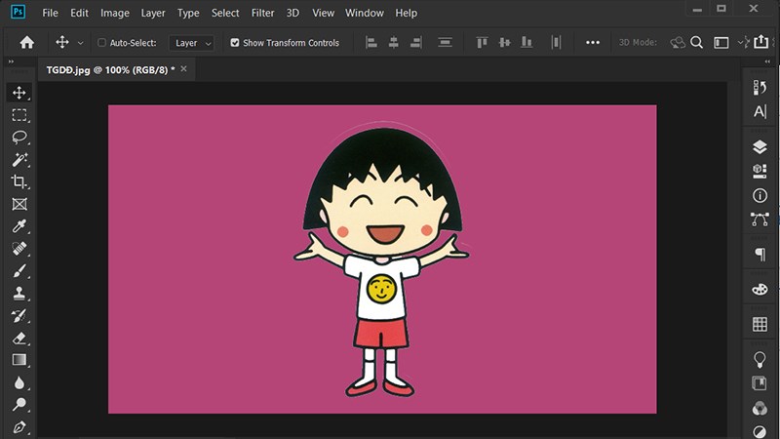Open the workspace switcher in options bar
Image resolution: width=780 pixels, height=439 pixels.
pos(721,43)
